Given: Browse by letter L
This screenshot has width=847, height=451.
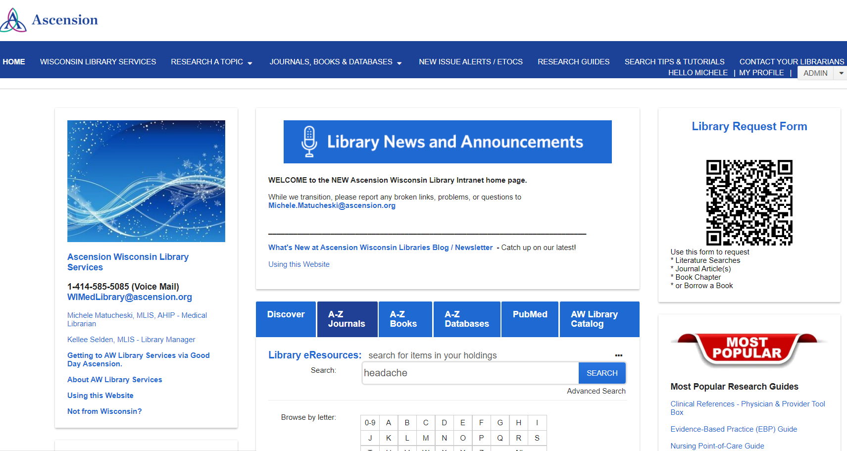Looking at the screenshot, I should click(407, 438).
